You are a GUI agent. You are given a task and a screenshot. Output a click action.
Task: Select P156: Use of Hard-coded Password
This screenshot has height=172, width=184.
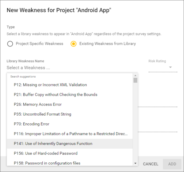(45, 153)
